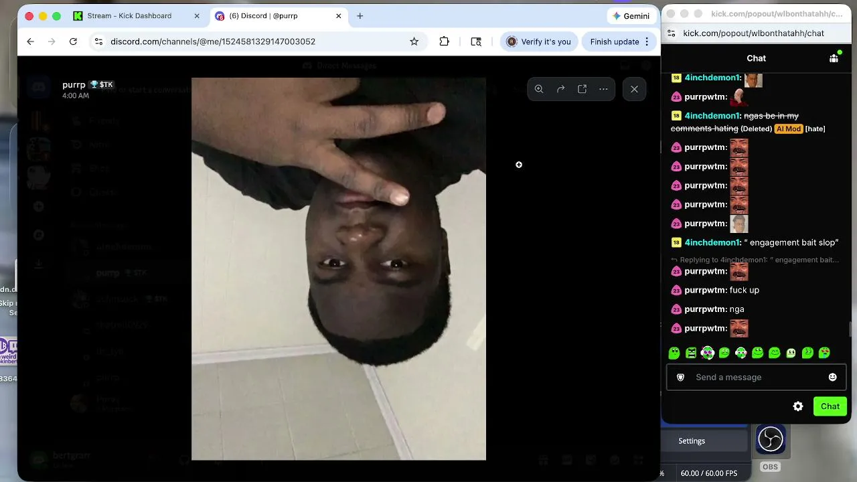
Task: Pick the pale light-green blob emote
Action: point(791,353)
